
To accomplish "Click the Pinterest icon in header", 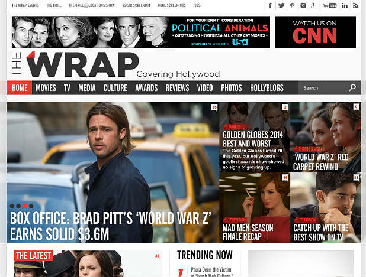I will (292, 5).
